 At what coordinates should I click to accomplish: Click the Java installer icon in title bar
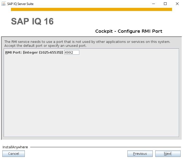point(4,4)
